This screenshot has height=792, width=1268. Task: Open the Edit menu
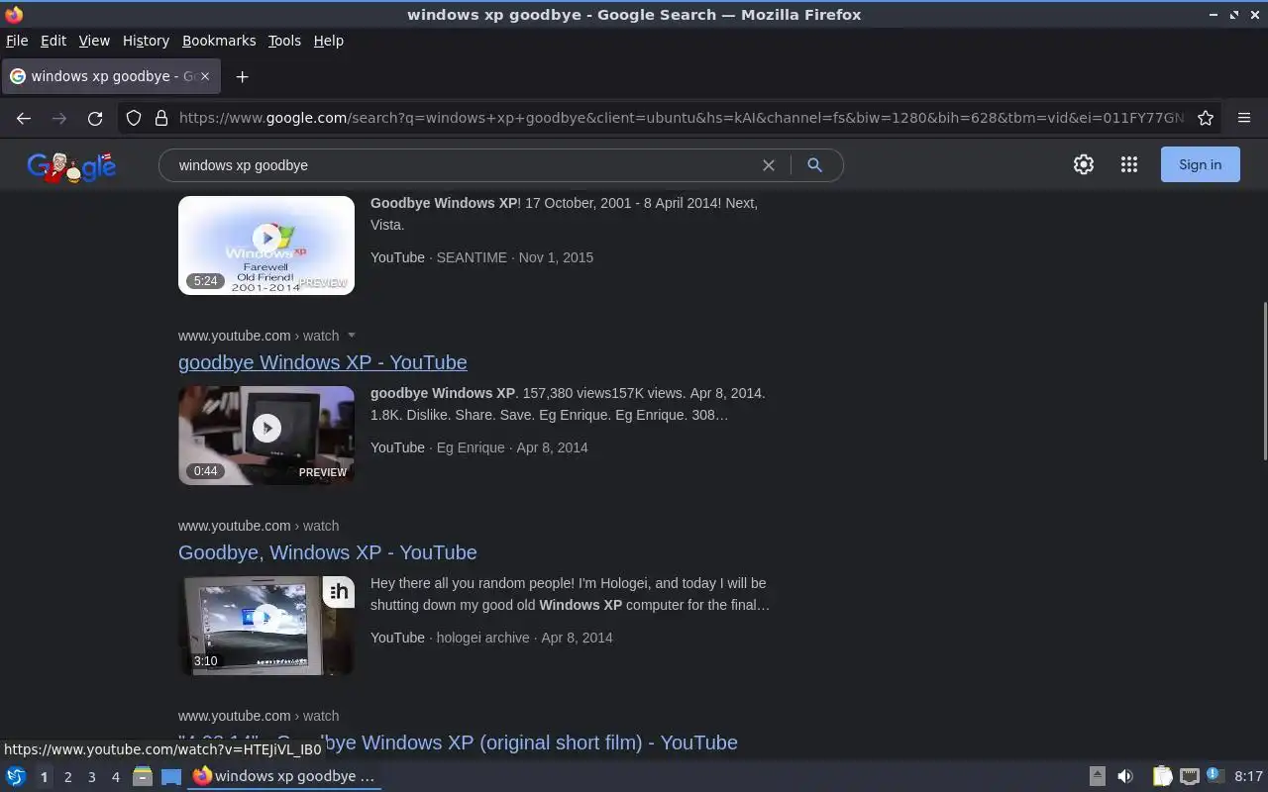pos(53,41)
